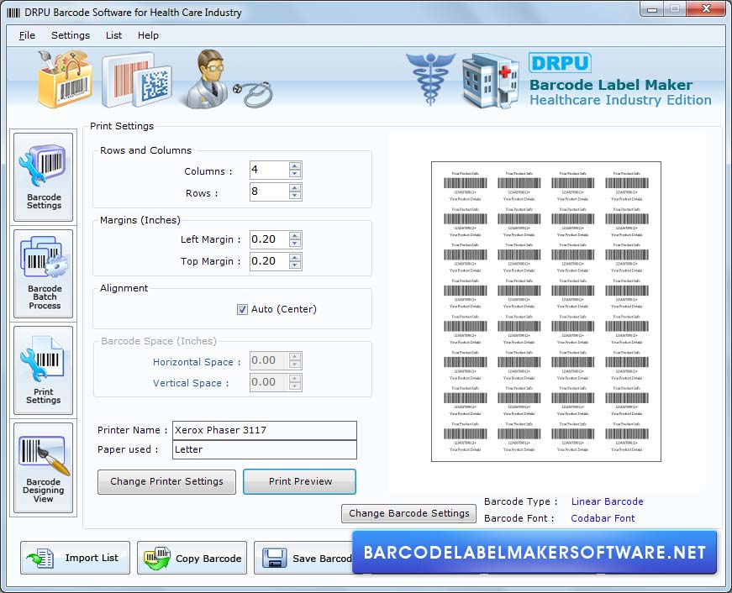732x593 pixels.
Task: Click the Rows input field
Action: click(x=269, y=192)
